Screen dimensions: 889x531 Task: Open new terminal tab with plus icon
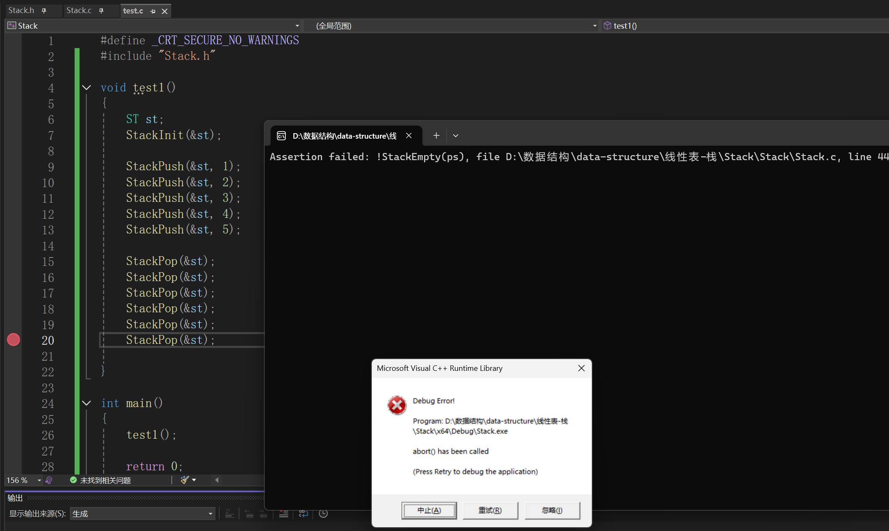(x=436, y=136)
